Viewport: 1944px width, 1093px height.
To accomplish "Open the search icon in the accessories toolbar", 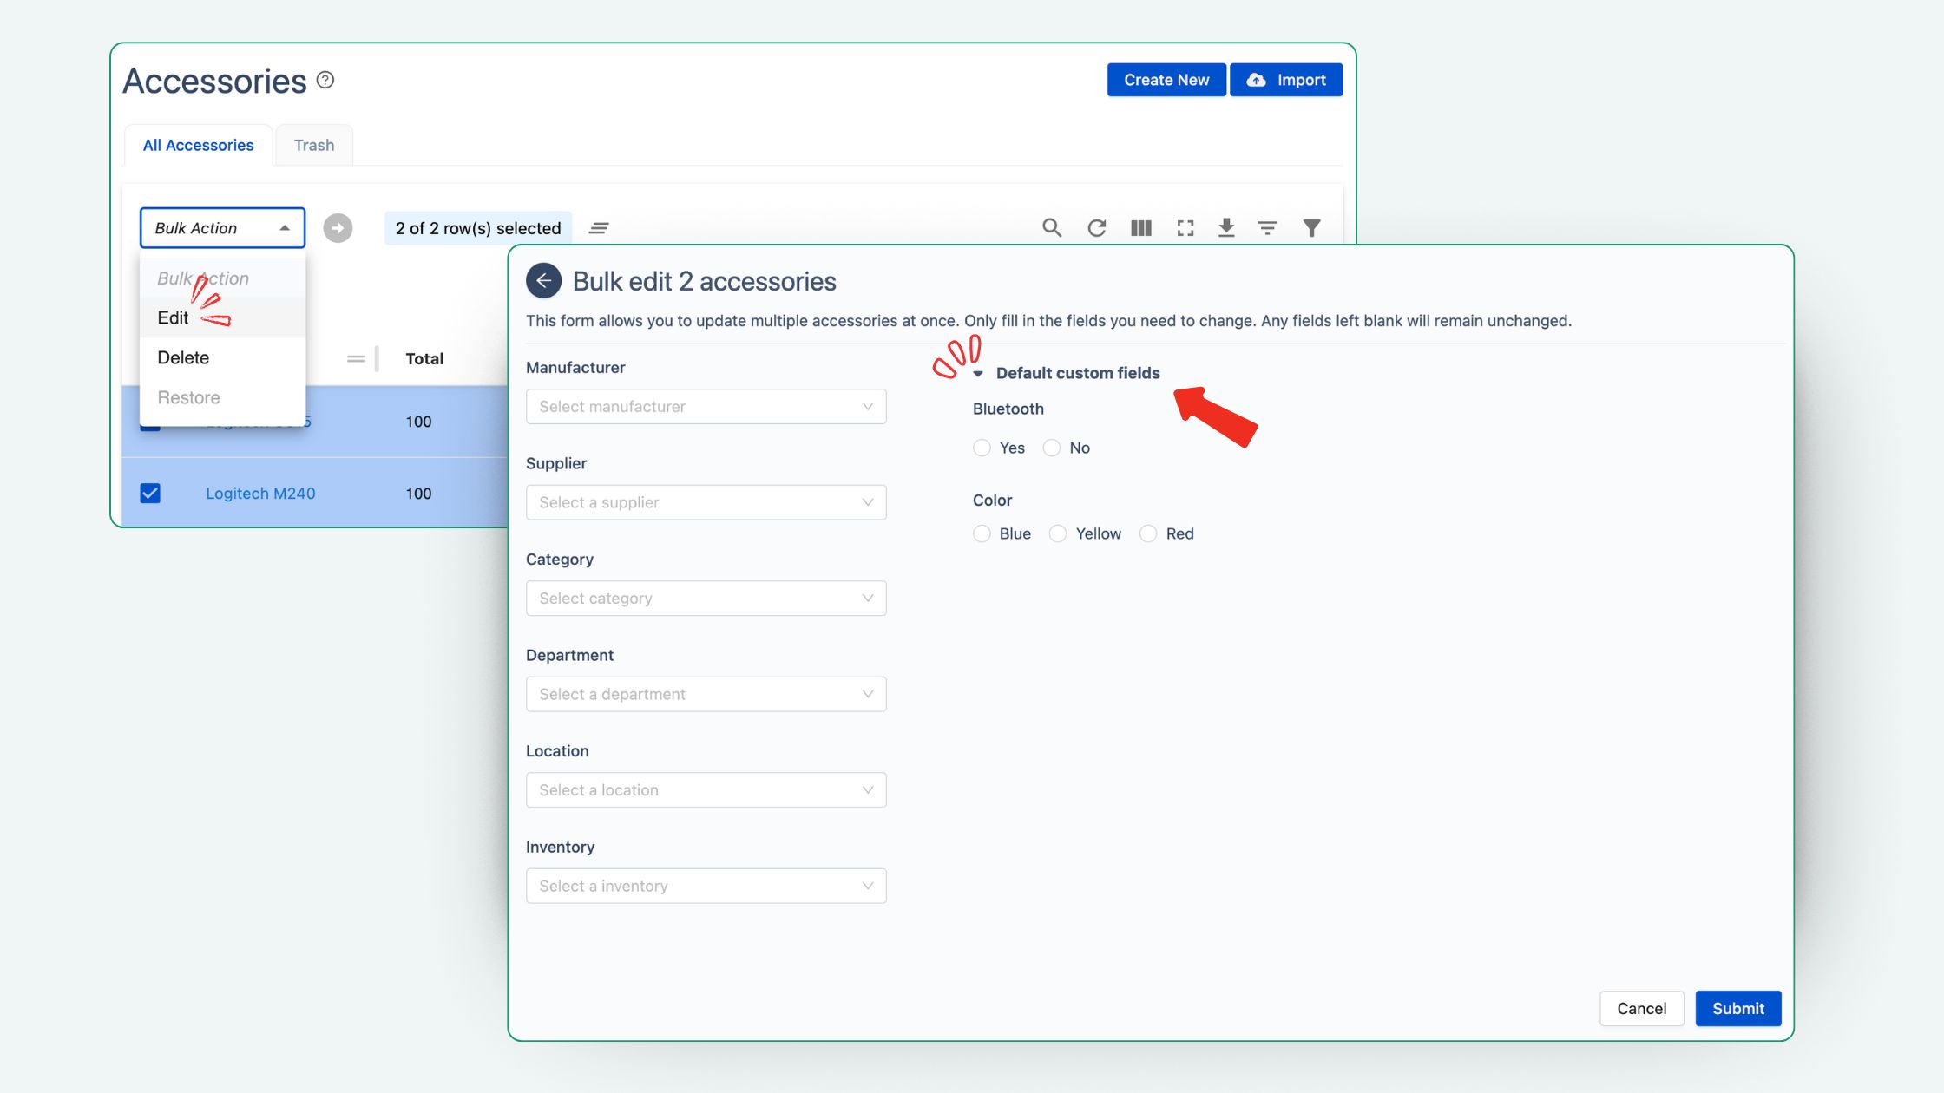I will (x=1051, y=227).
